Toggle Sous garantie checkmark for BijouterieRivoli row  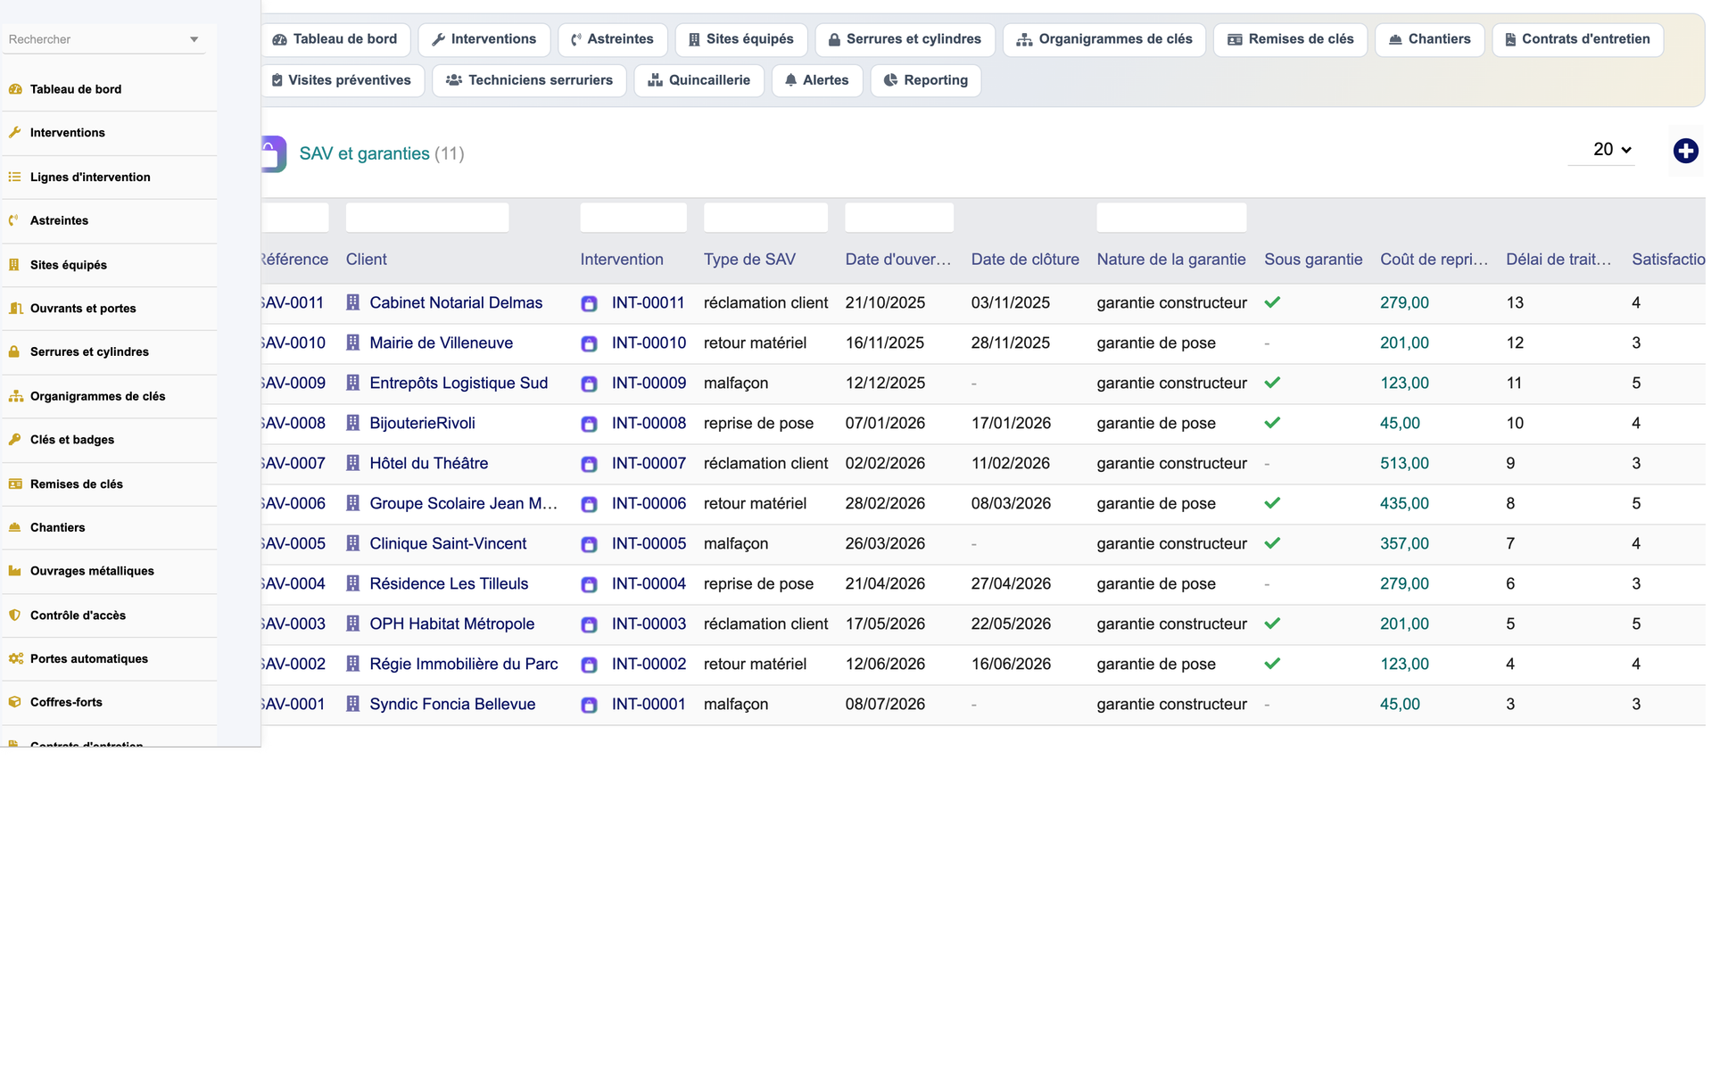(1272, 423)
